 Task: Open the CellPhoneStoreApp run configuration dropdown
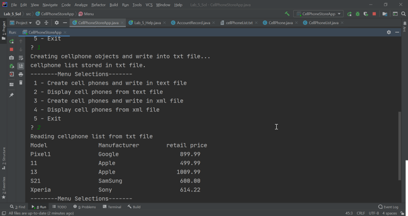[x=318, y=14]
